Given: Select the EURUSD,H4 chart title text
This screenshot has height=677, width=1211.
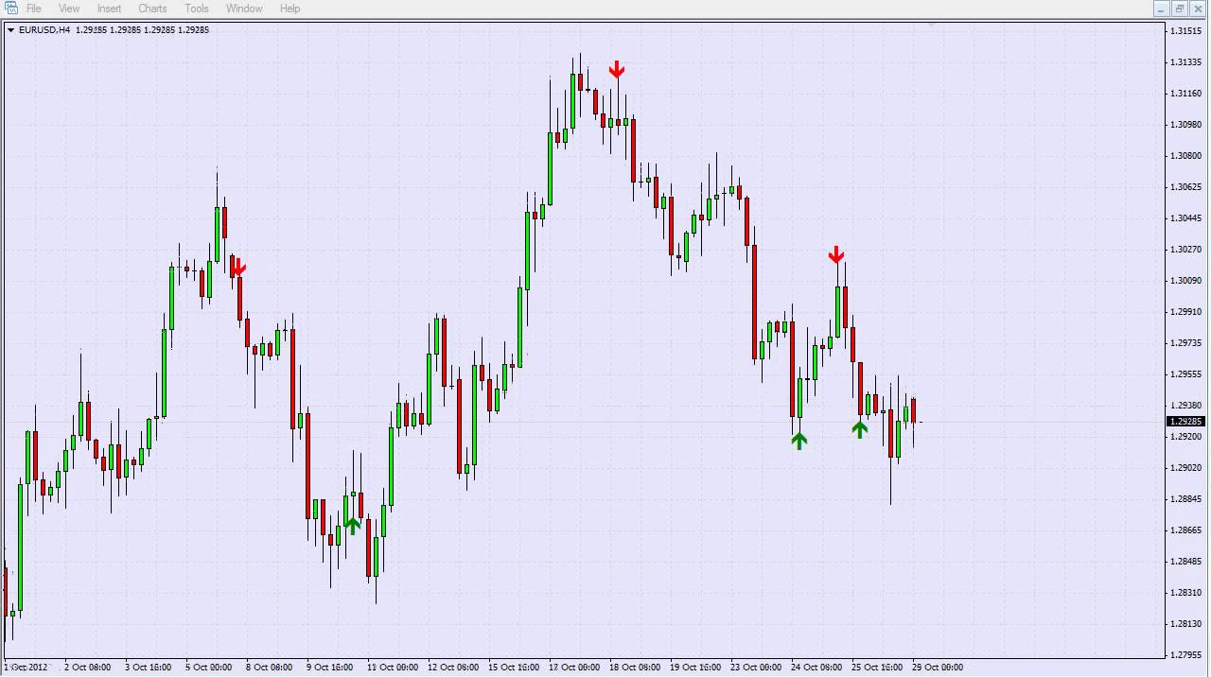Looking at the screenshot, I should click(44, 30).
